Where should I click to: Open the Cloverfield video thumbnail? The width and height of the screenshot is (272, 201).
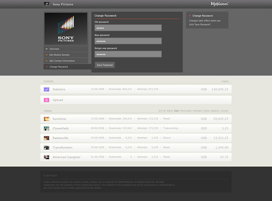click(x=47, y=128)
